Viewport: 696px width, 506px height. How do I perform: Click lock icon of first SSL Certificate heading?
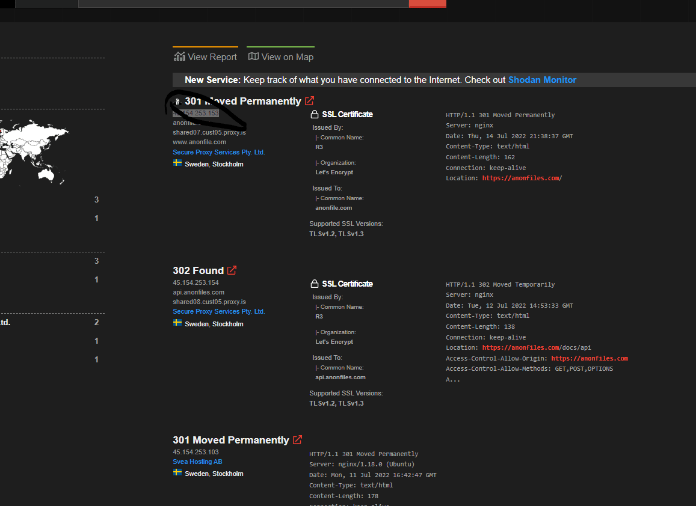(314, 114)
